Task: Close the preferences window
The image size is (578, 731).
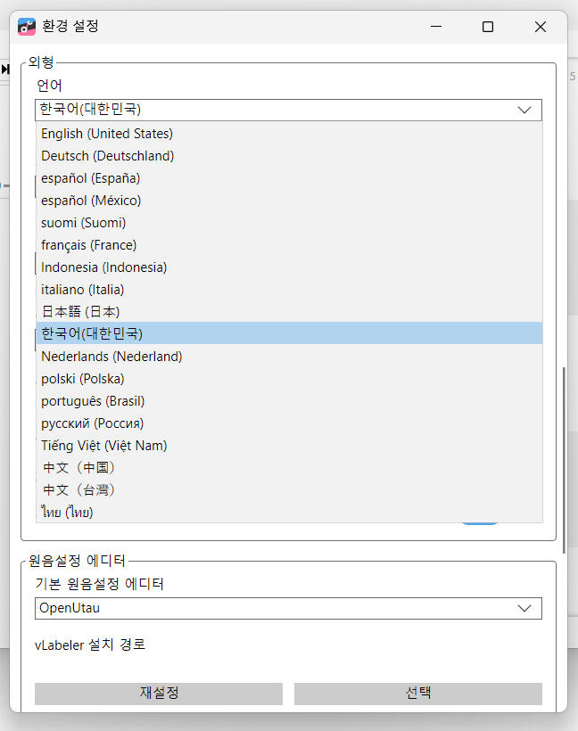Action: (x=540, y=27)
